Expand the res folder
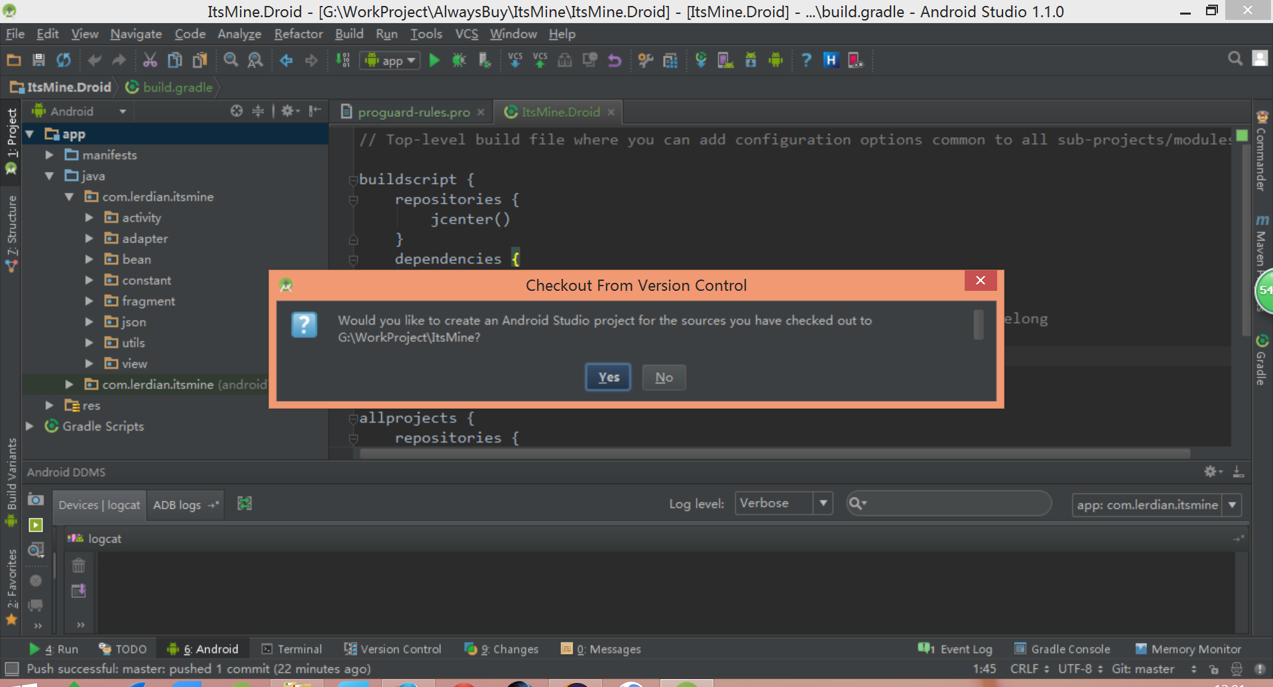This screenshot has width=1273, height=687. (x=49, y=405)
